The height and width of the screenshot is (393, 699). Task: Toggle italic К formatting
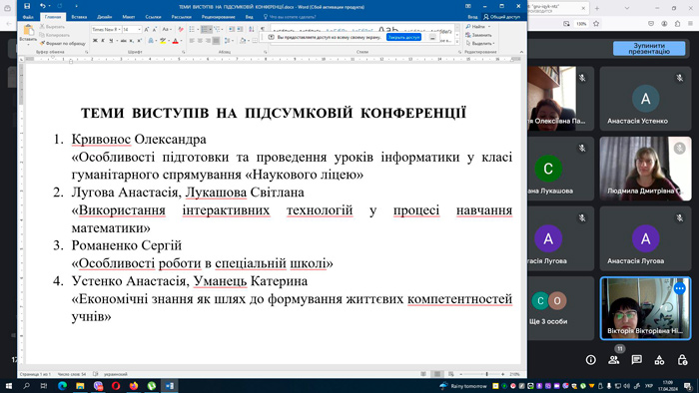[103, 41]
